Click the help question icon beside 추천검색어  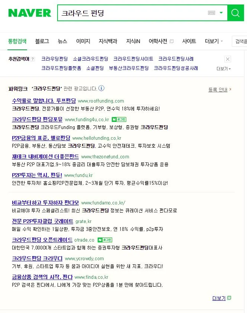pos(33,59)
